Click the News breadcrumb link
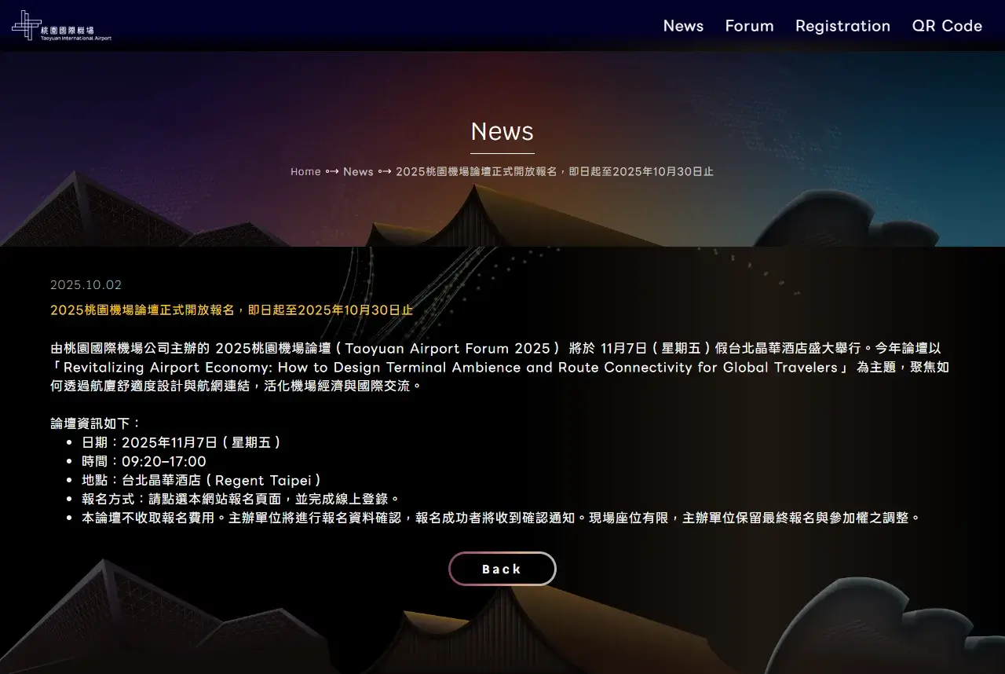Viewport: 1005px width, 674px height. (358, 171)
